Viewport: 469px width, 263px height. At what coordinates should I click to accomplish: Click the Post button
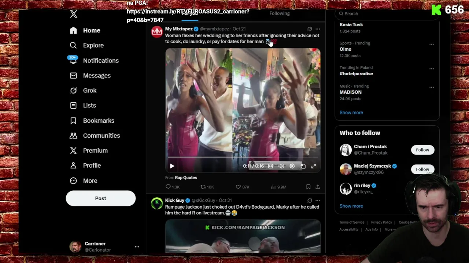(x=101, y=198)
